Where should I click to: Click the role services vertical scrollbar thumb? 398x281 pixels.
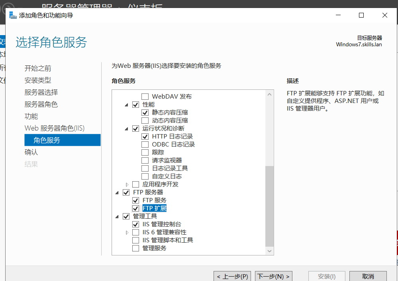[x=270, y=206]
